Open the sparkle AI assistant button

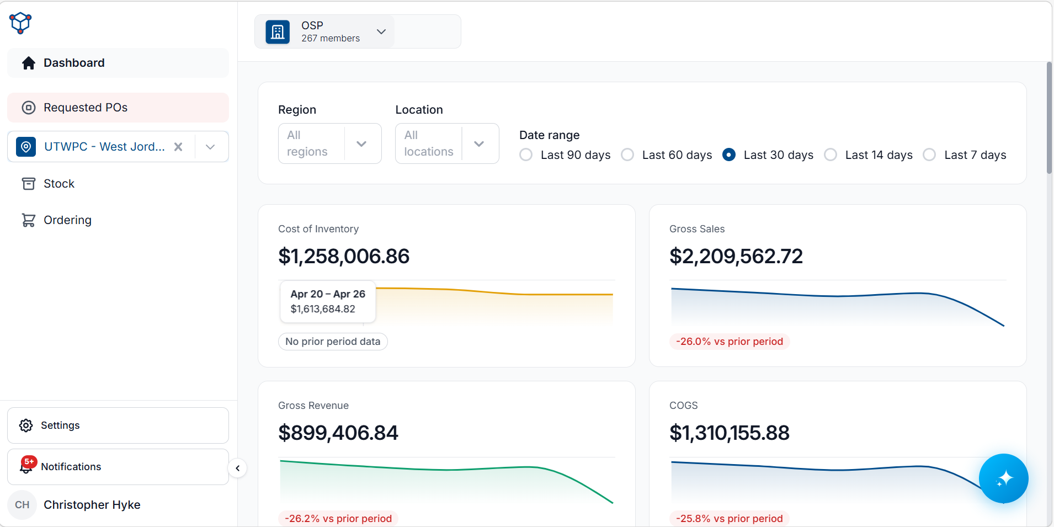(x=1003, y=478)
